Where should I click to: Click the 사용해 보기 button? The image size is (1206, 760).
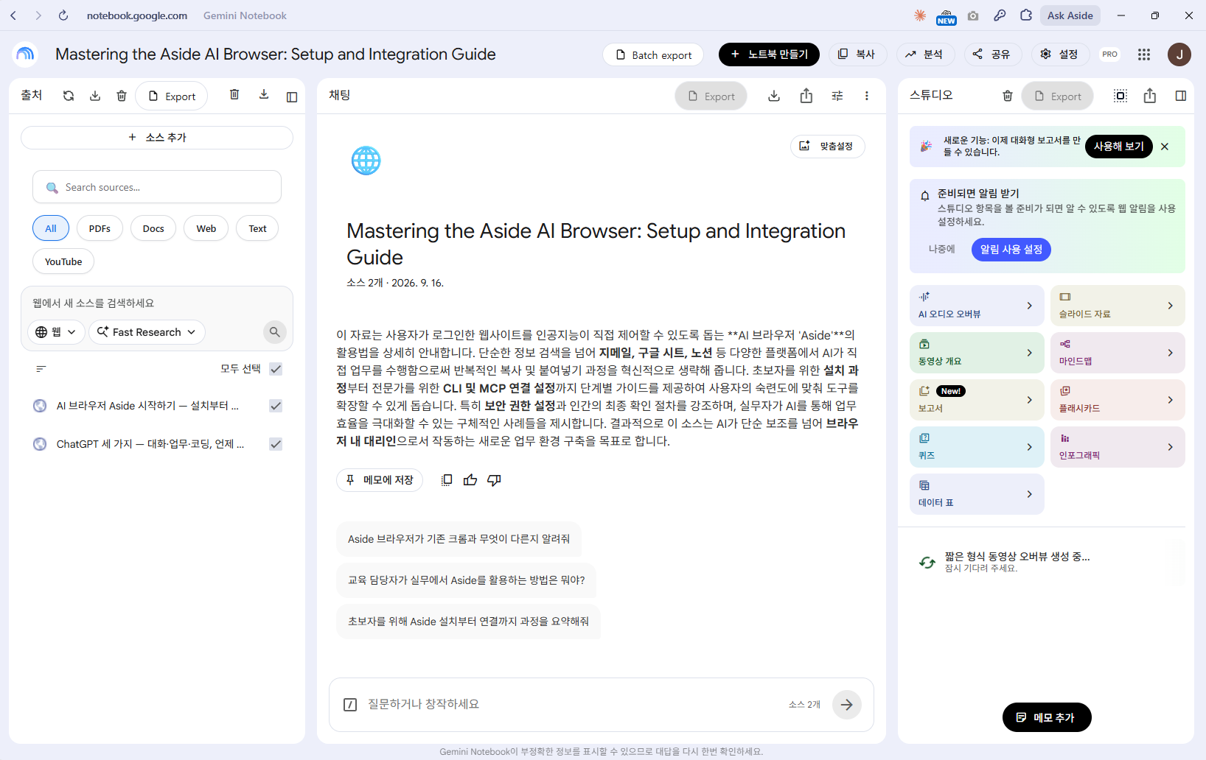click(x=1119, y=147)
